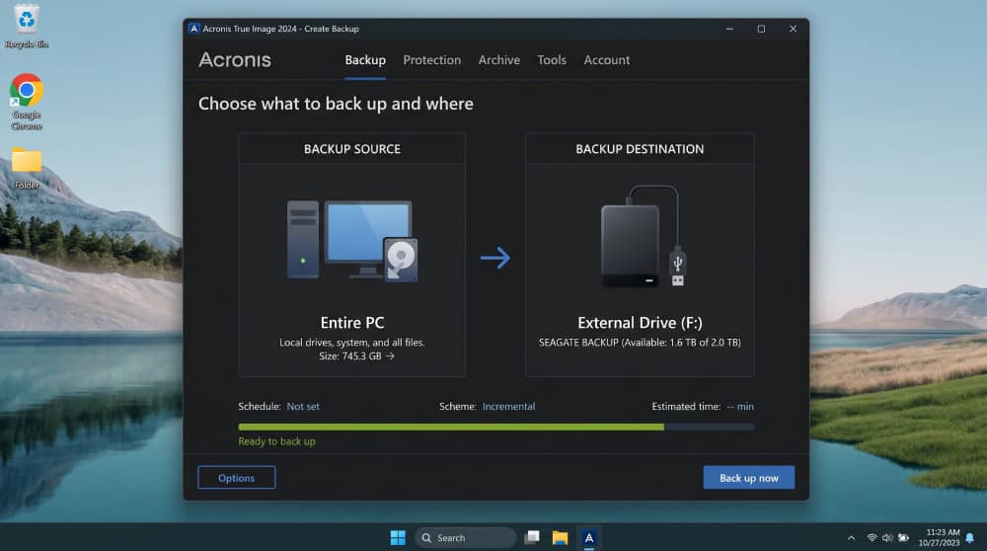Switch to the Backup tab

[365, 60]
